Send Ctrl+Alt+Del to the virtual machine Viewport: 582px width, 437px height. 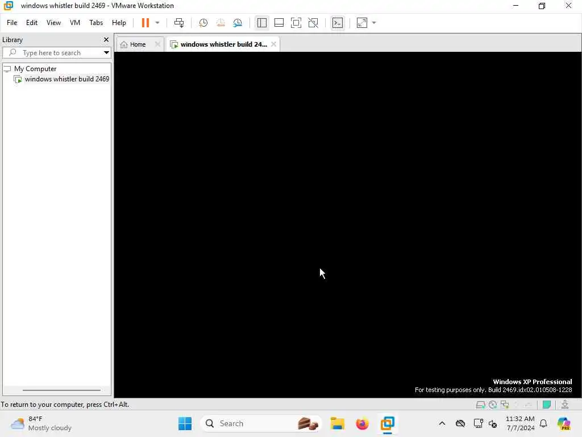(179, 23)
